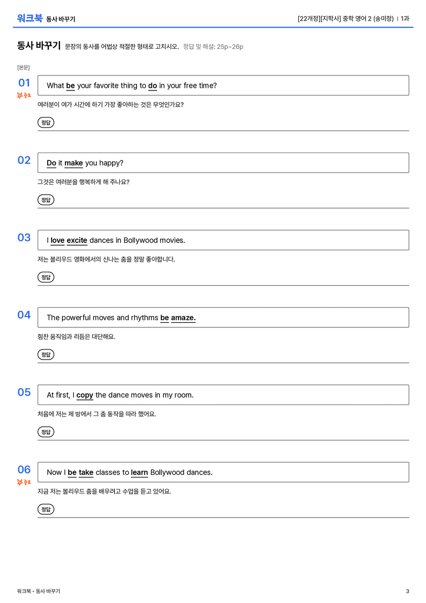426x603 pixels.
Task: Click the red 중요 star icon under 01
Action: pyautogui.click(x=24, y=95)
